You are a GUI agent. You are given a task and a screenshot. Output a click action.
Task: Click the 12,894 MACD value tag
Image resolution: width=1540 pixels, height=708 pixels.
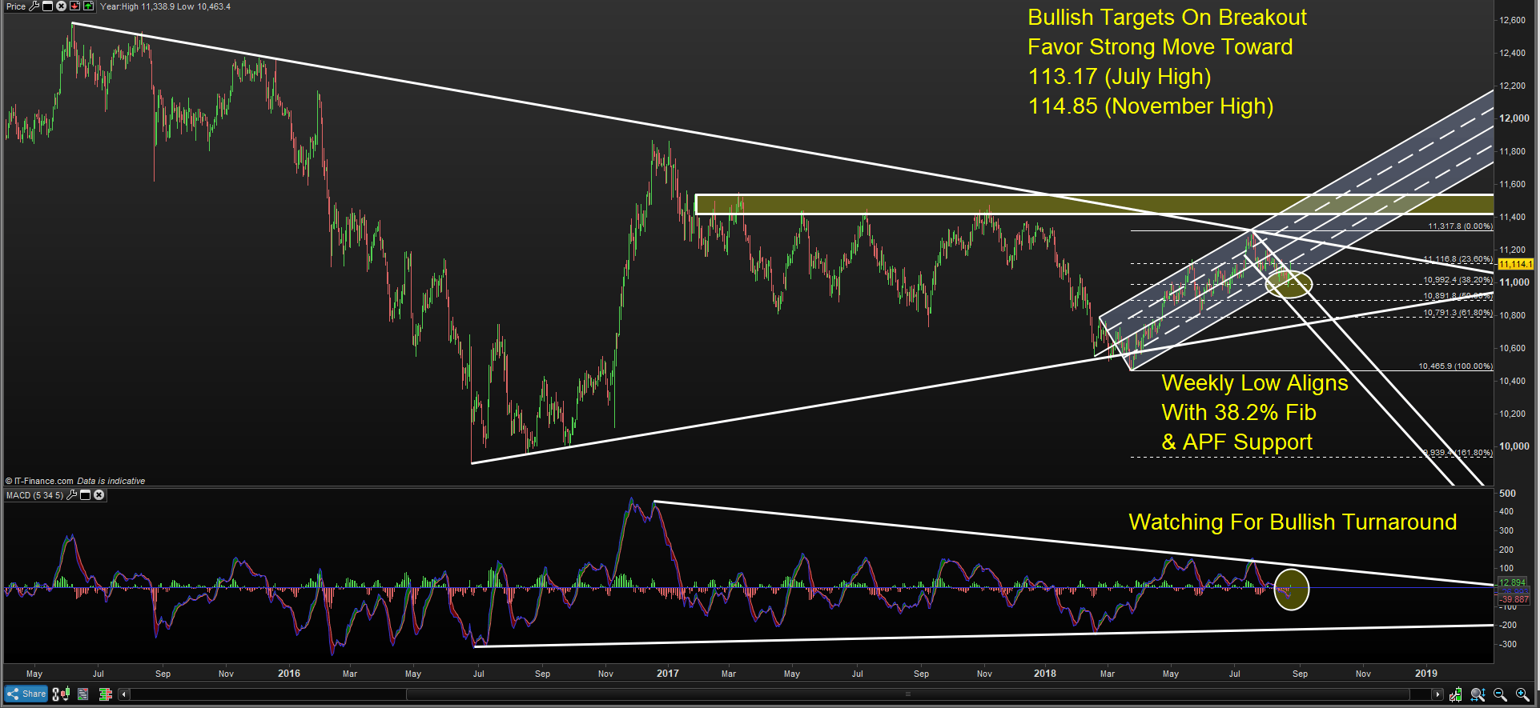1512,582
